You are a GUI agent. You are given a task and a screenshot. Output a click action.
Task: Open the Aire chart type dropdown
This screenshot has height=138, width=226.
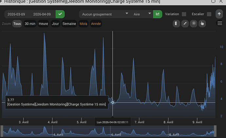142,14
